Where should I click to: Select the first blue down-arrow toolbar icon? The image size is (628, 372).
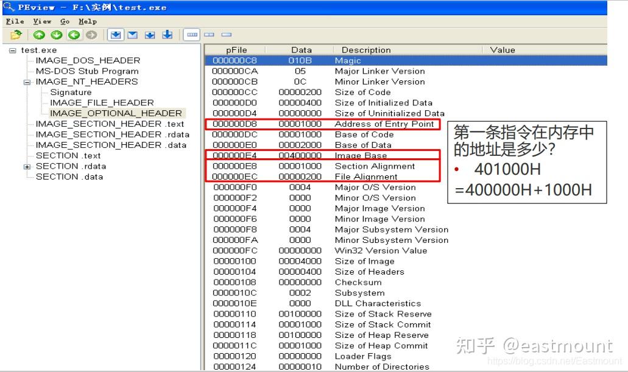(x=116, y=34)
